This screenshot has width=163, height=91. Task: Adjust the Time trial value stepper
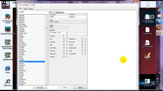tap(67, 51)
